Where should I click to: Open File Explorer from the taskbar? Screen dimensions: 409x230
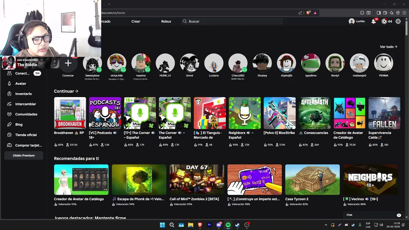[x=191, y=225]
